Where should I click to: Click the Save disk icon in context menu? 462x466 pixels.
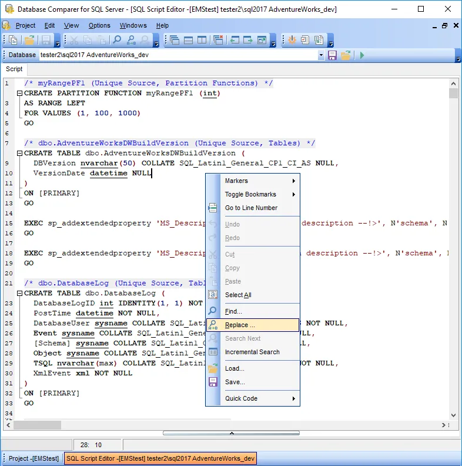coord(213,382)
